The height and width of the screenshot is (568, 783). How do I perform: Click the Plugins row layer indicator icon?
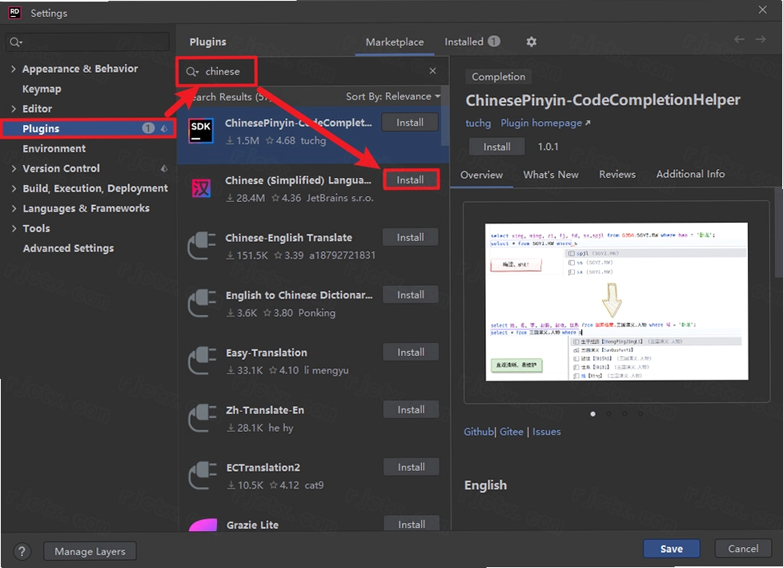point(164,128)
